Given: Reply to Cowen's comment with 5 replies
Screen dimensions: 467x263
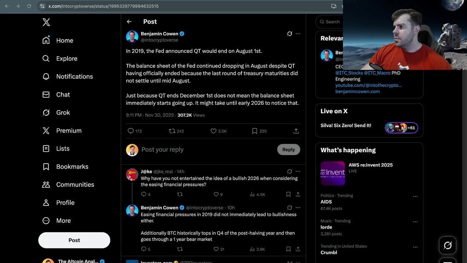Looking at the screenshot, I should click(x=144, y=249).
